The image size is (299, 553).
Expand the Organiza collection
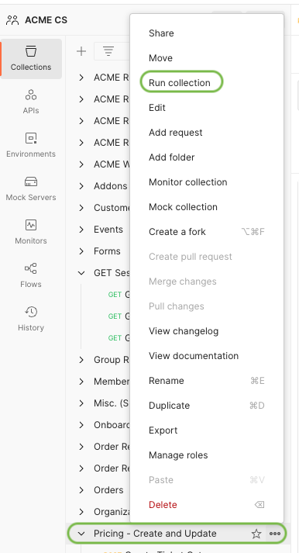[x=81, y=512]
